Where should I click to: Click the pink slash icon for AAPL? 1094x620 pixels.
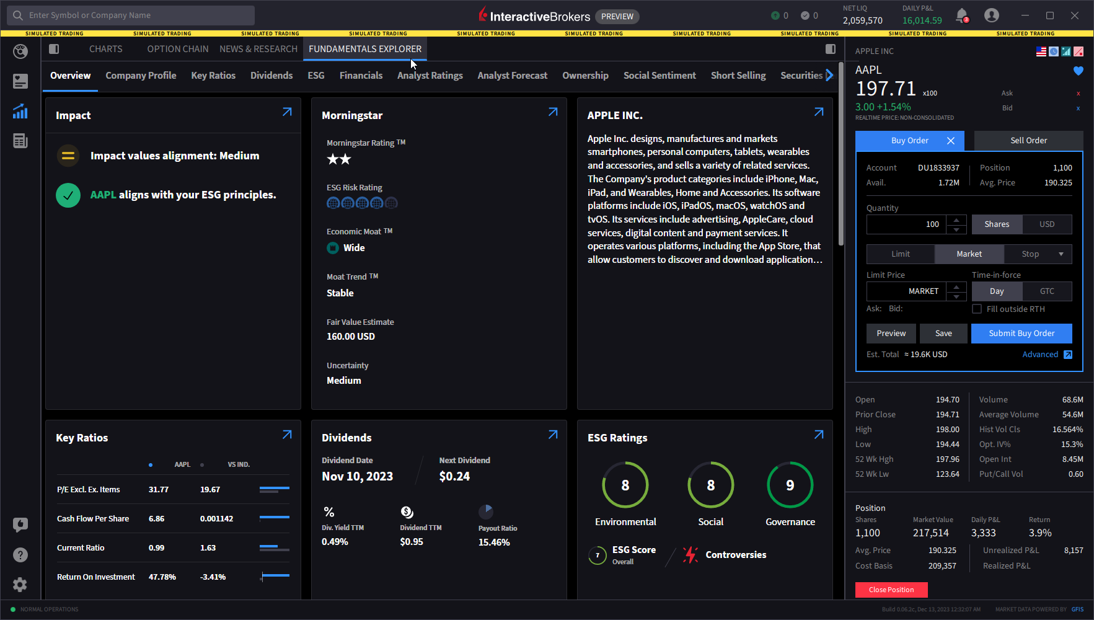[1079, 51]
